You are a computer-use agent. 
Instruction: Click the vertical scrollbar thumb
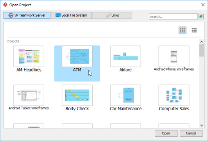point(202,50)
